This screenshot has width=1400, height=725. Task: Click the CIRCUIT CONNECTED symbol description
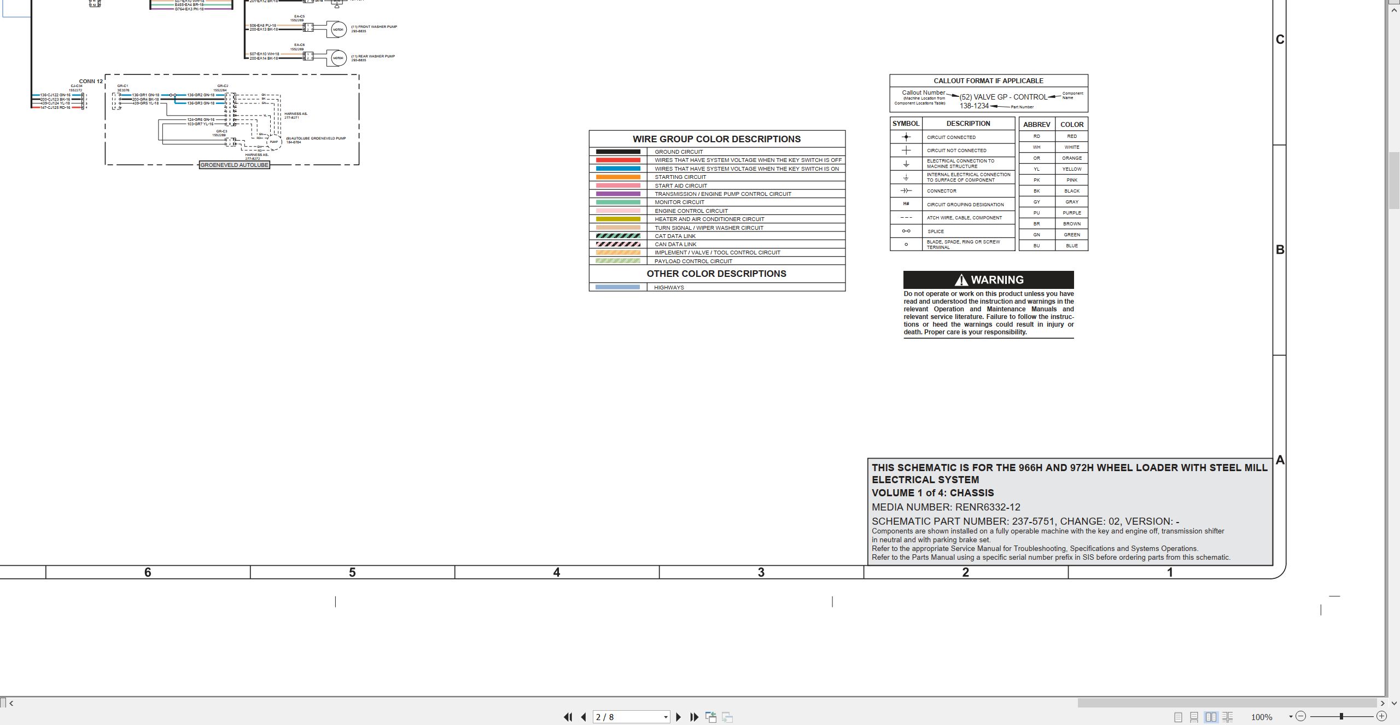click(951, 137)
